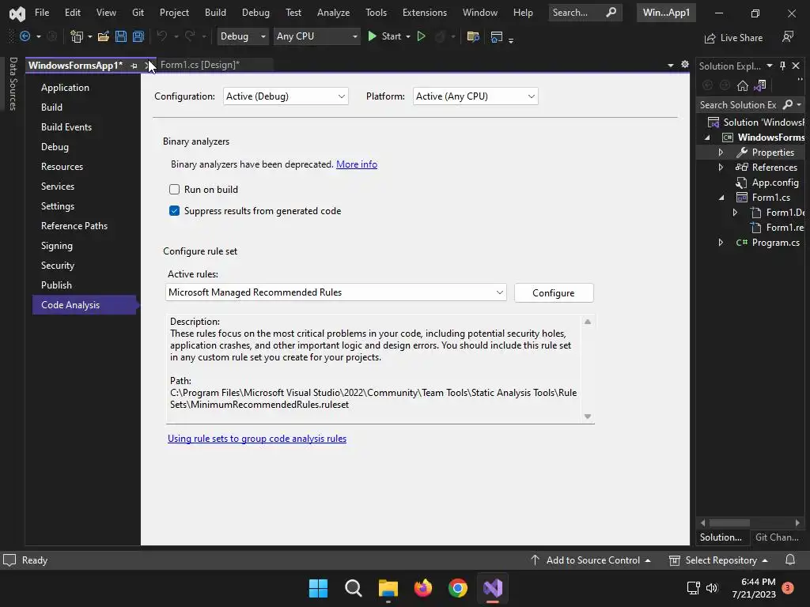Click Visual Studio icon in taskbar
This screenshot has width=810, height=607.
493,588
